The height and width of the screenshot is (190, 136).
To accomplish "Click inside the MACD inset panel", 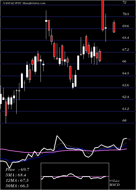I will [75, 176].
